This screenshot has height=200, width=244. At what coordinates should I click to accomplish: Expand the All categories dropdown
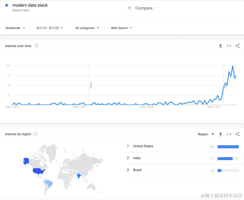[87, 28]
